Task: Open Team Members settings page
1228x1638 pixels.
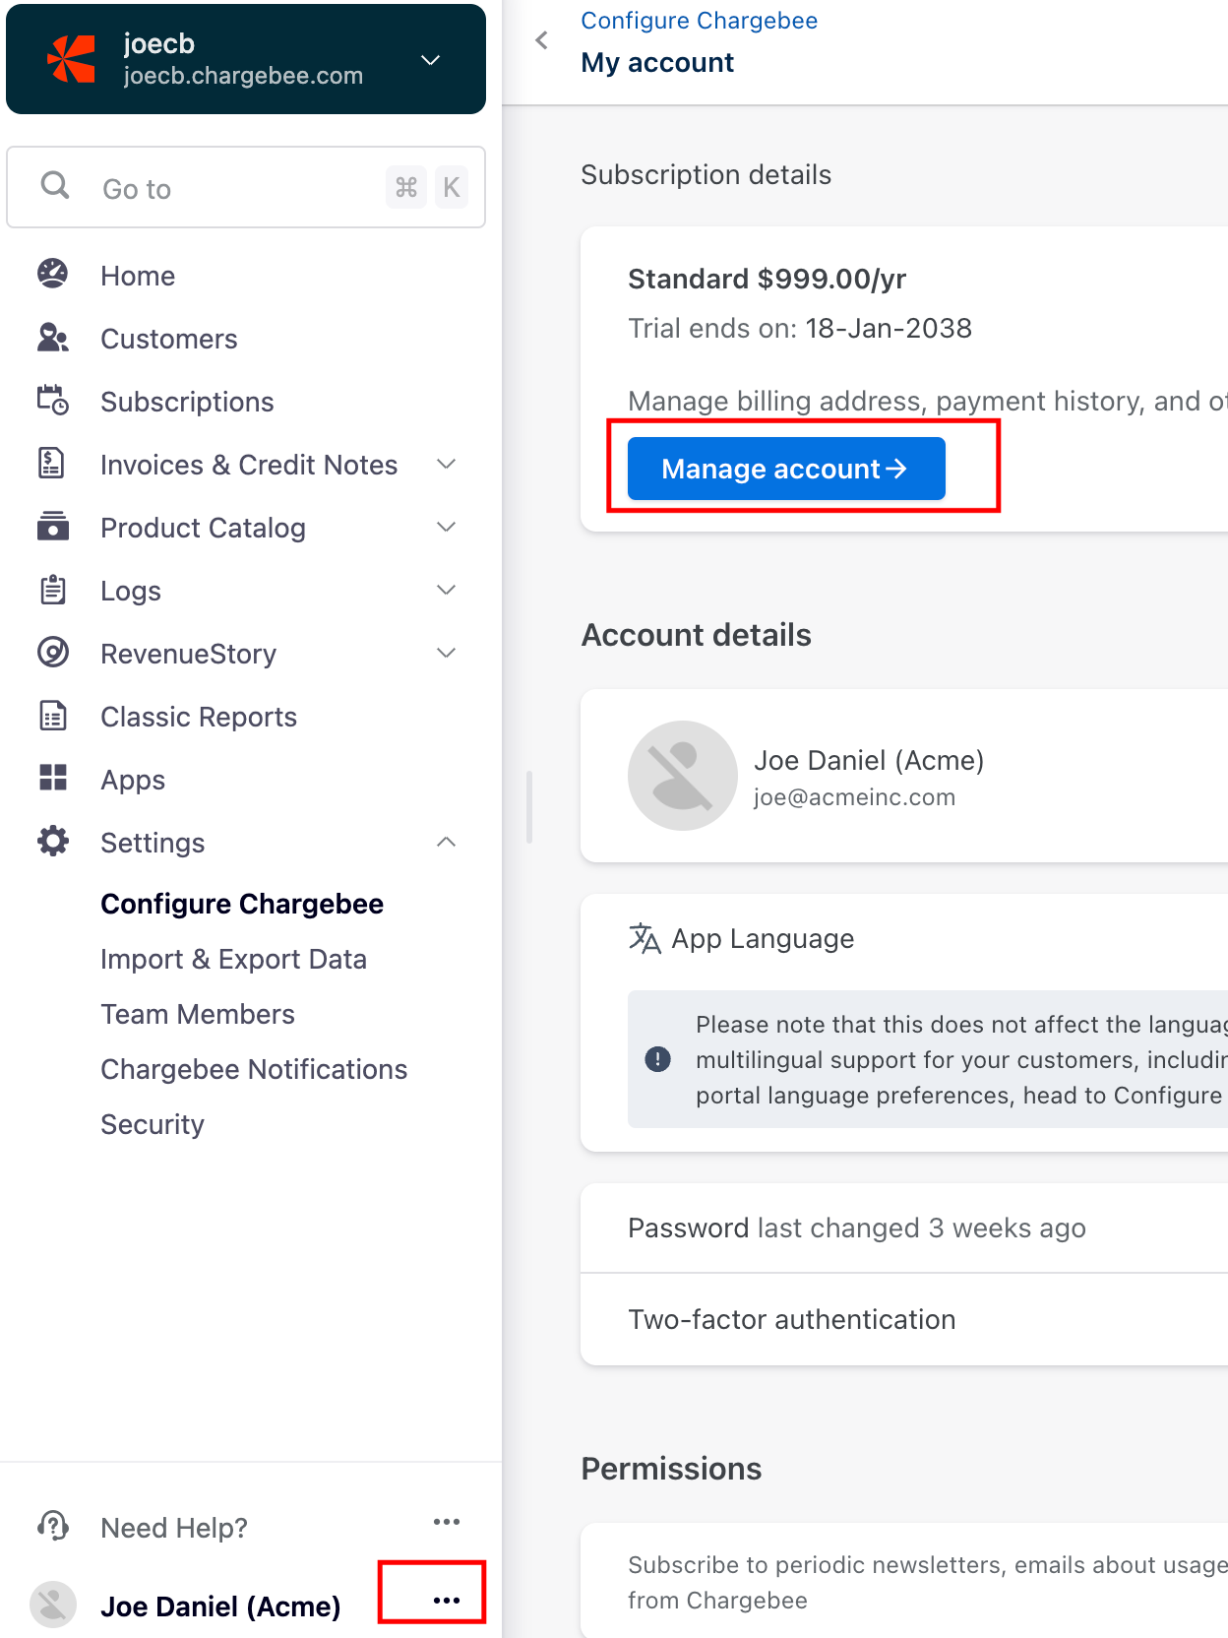Action: (198, 1014)
